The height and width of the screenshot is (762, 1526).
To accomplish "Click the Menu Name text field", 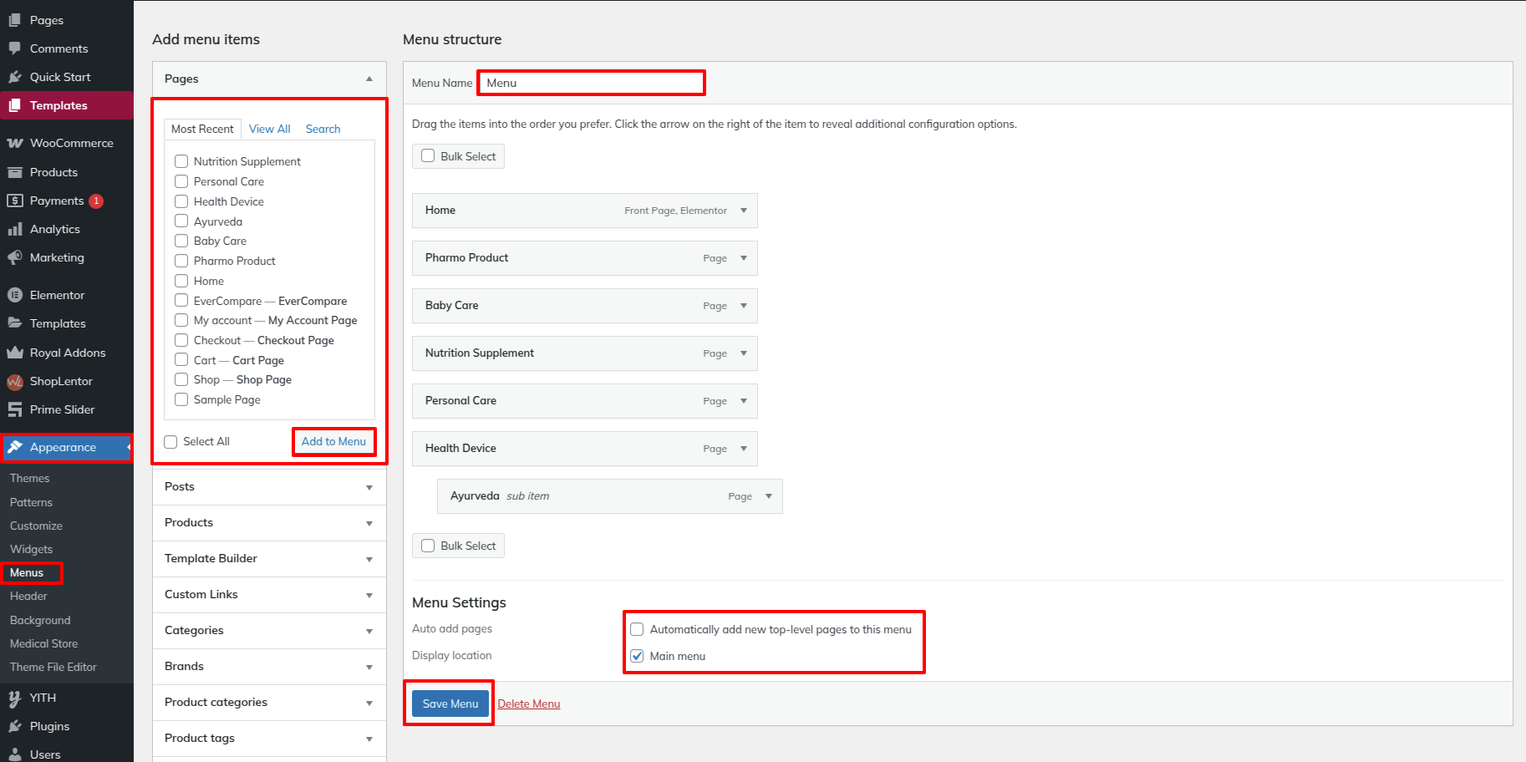I will click(x=592, y=83).
